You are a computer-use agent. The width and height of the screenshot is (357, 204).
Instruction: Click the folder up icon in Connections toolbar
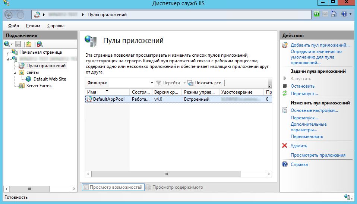pyautogui.click(x=29, y=44)
